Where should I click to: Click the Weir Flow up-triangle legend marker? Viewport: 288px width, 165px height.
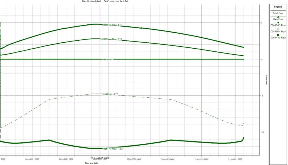[x=278, y=17]
